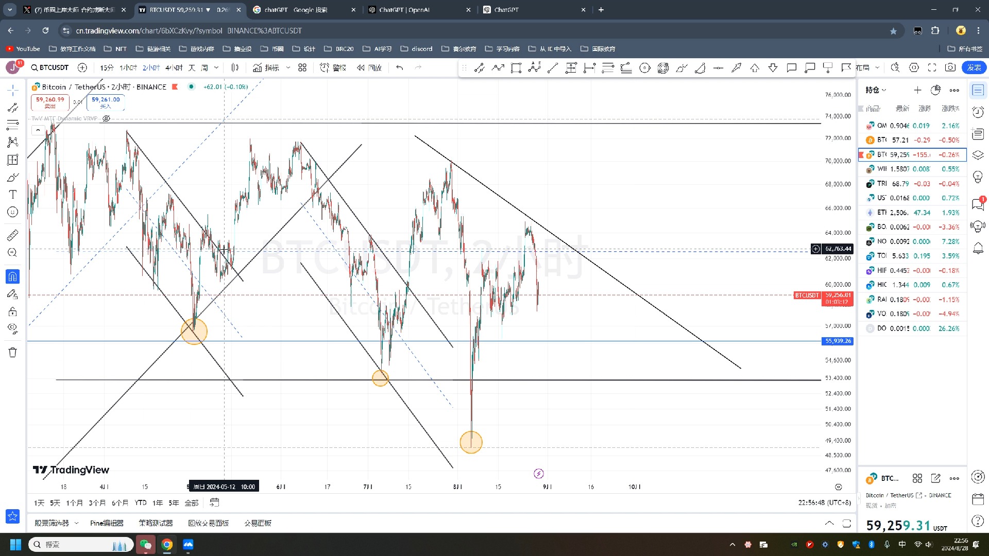Open the 交易面板 tab
This screenshot has width=989, height=556.
[258, 523]
